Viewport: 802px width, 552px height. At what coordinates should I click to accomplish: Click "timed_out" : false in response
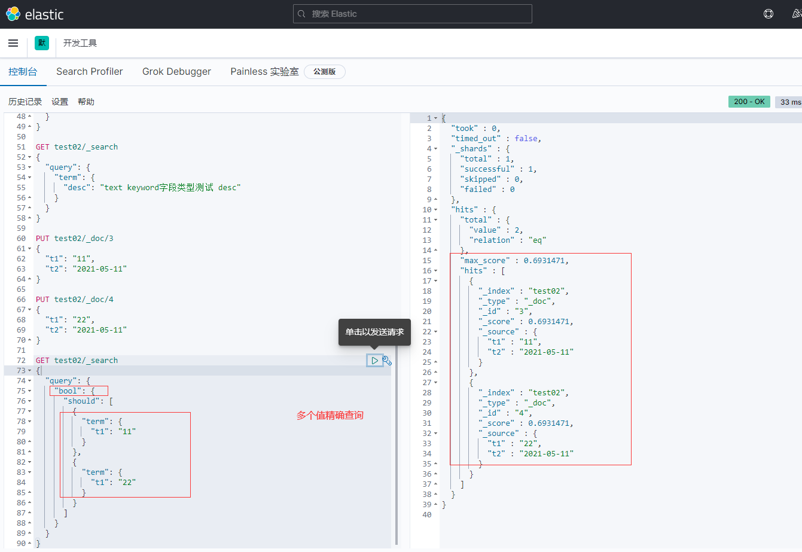point(496,139)
